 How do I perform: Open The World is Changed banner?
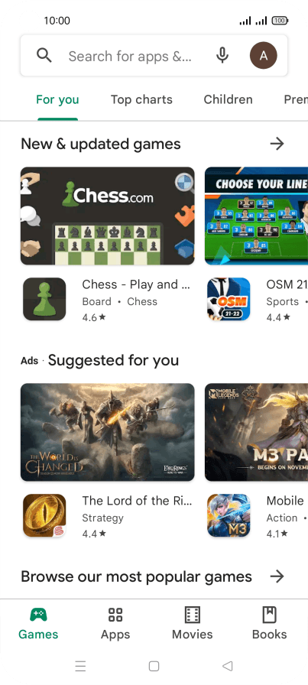(x=108, y=432)
